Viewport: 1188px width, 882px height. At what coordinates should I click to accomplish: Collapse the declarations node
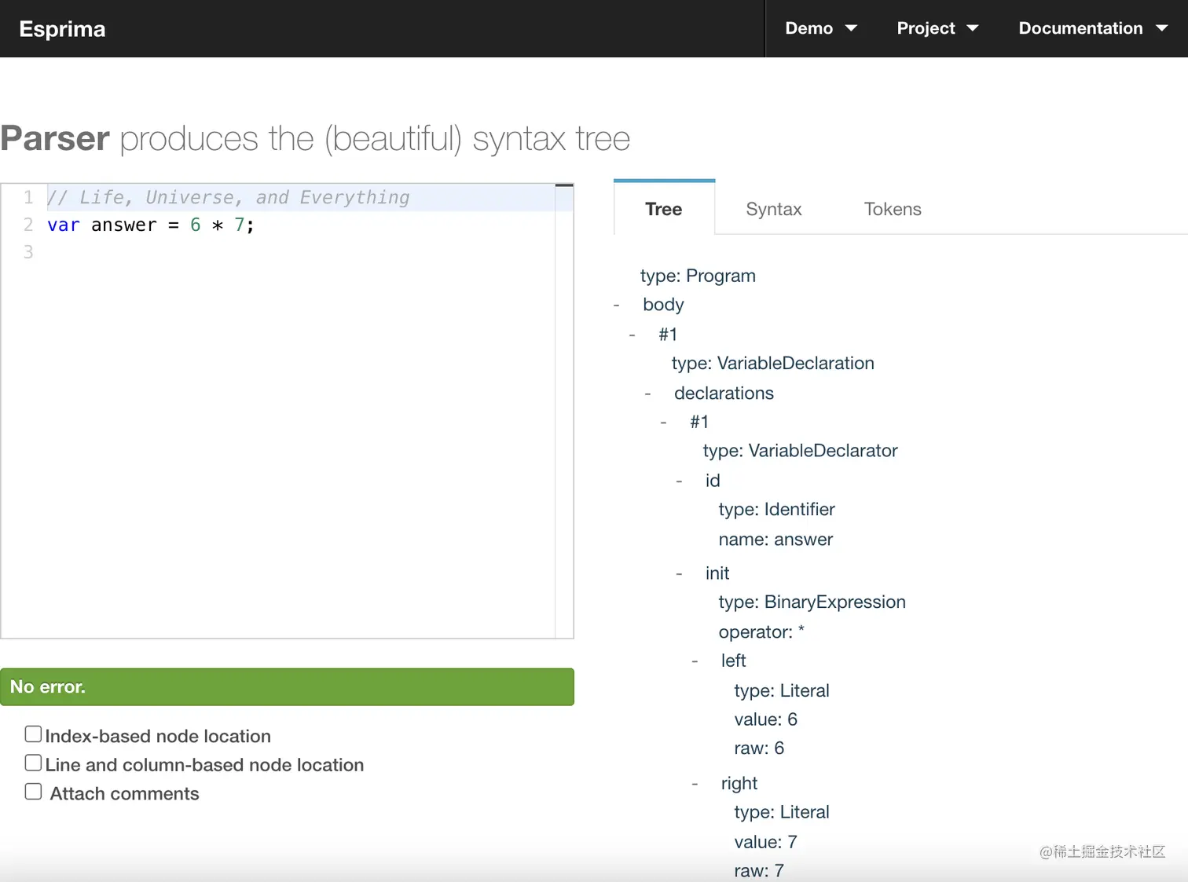(648, 393)
